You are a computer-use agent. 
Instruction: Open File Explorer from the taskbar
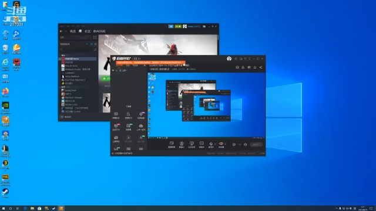coord(32,209)
